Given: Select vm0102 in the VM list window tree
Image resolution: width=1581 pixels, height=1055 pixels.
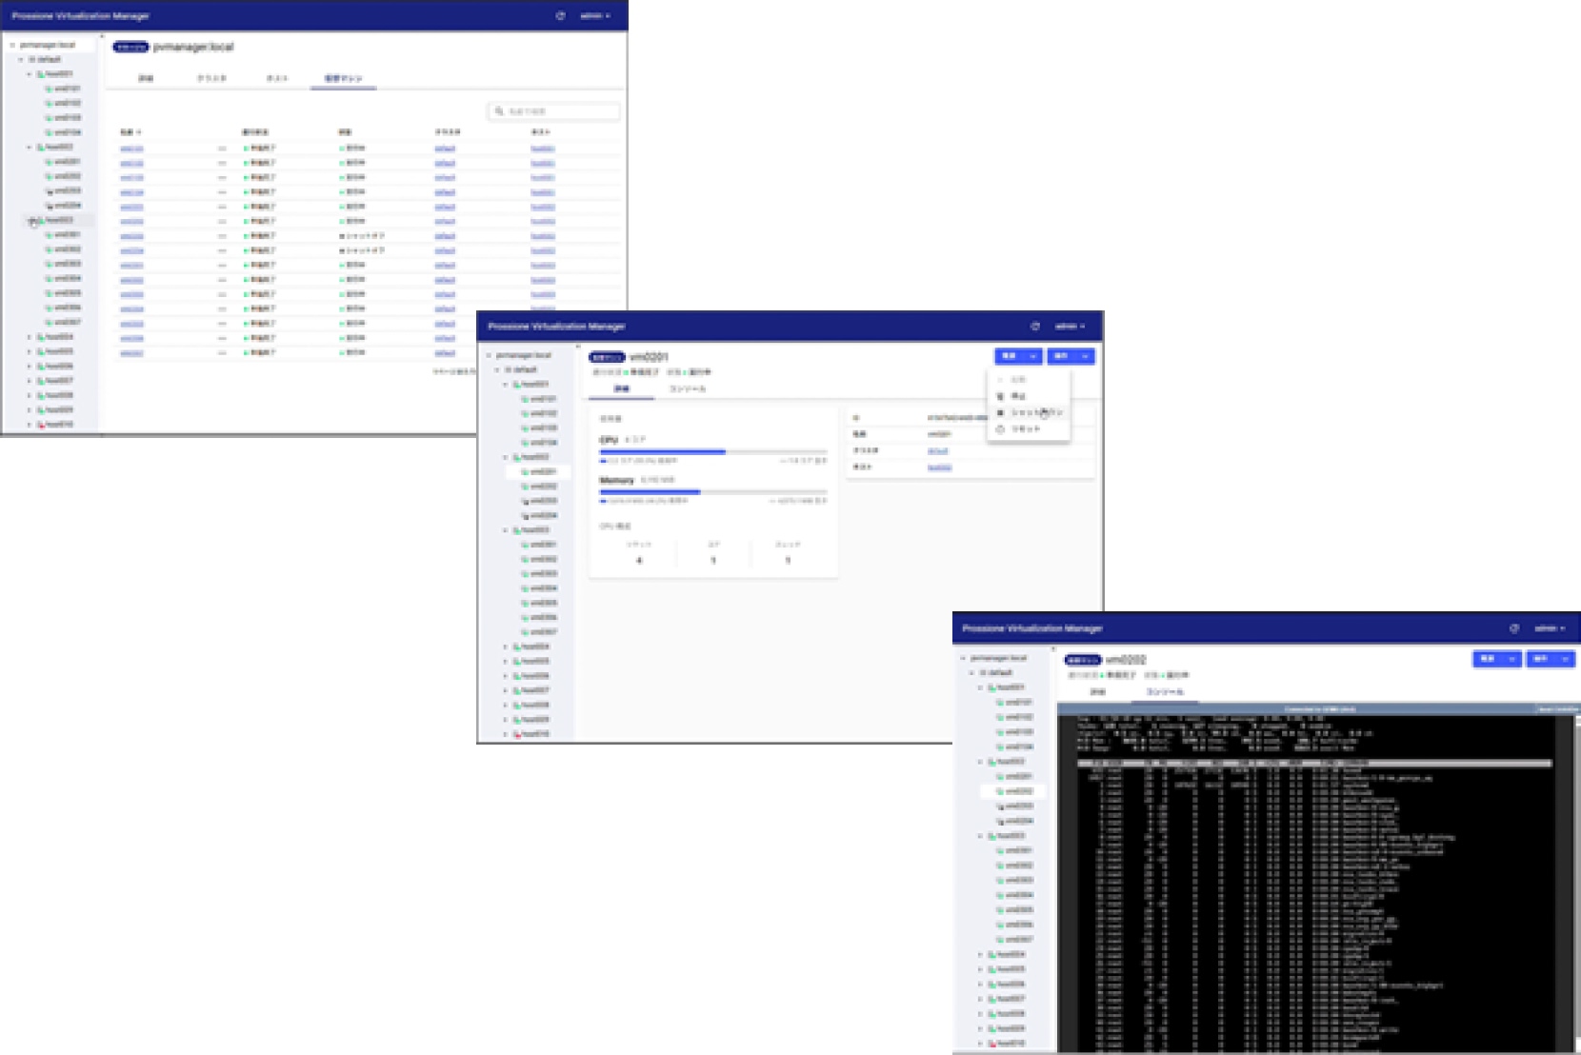Looking at the screenshot, I should coord(68,103).
